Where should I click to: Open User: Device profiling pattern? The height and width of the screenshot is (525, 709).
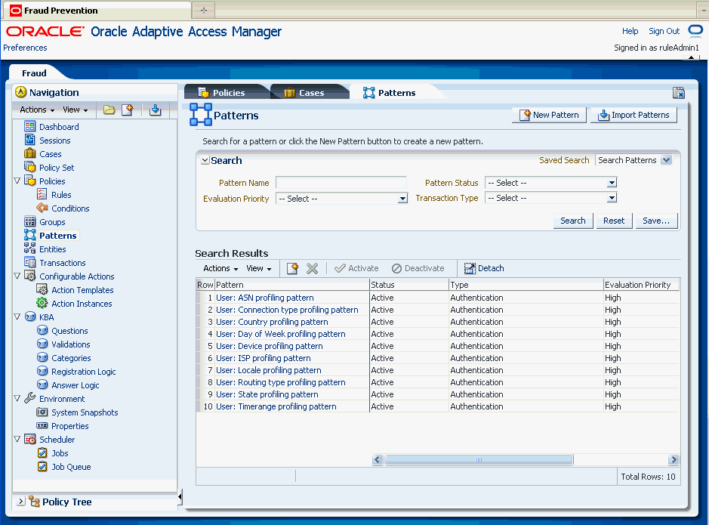[x=269, y=346]
